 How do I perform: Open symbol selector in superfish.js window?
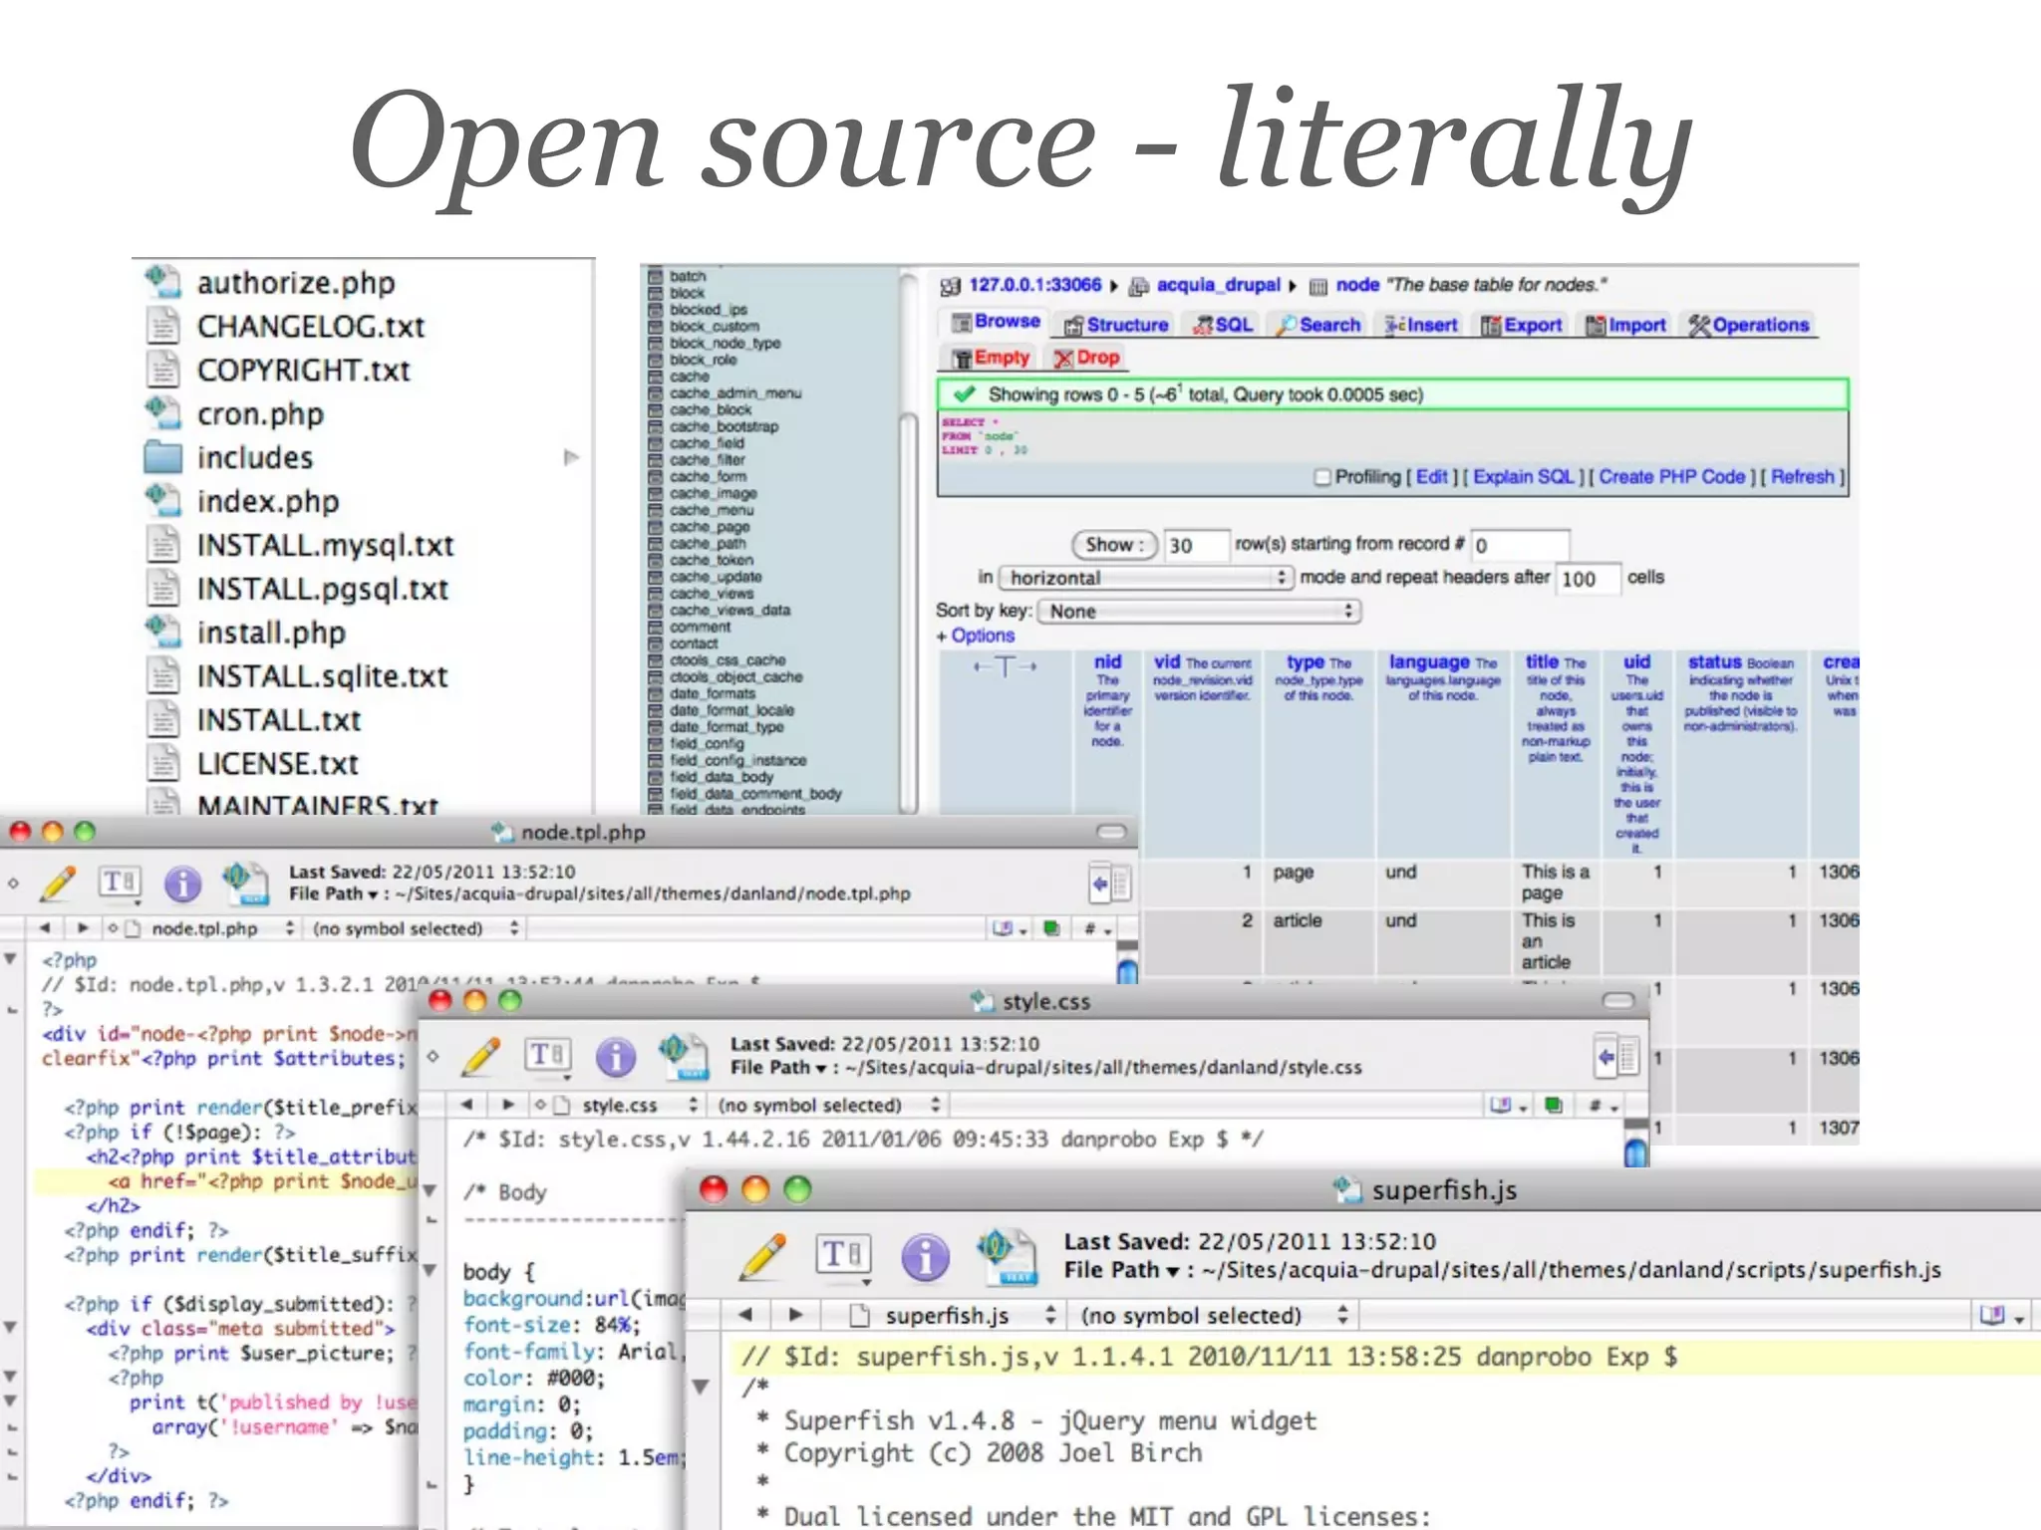coord(1215,1316)
